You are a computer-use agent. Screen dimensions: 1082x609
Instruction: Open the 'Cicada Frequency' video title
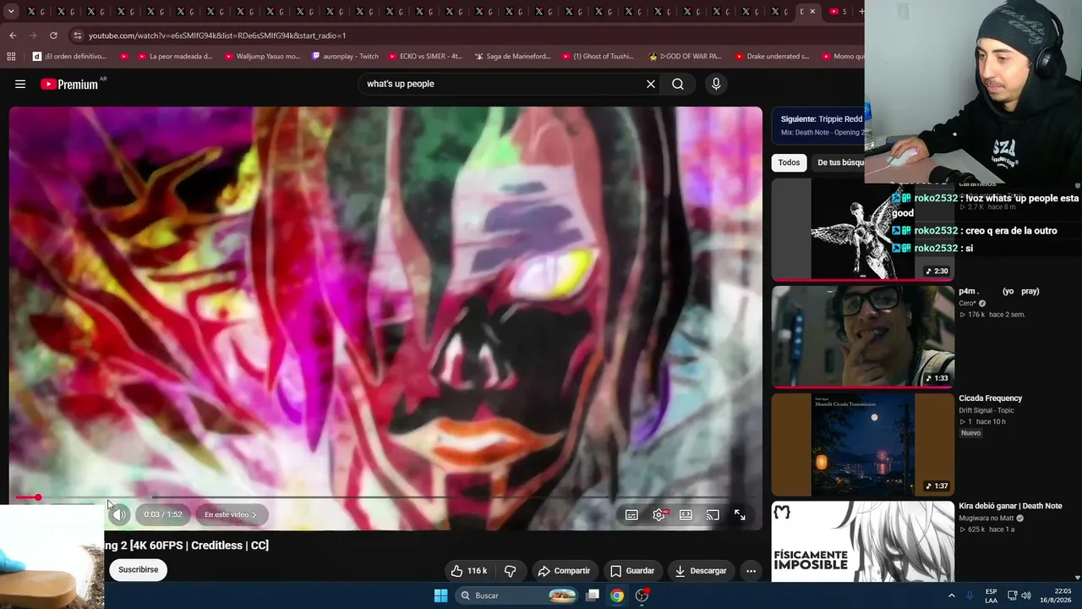coord(990,398)
